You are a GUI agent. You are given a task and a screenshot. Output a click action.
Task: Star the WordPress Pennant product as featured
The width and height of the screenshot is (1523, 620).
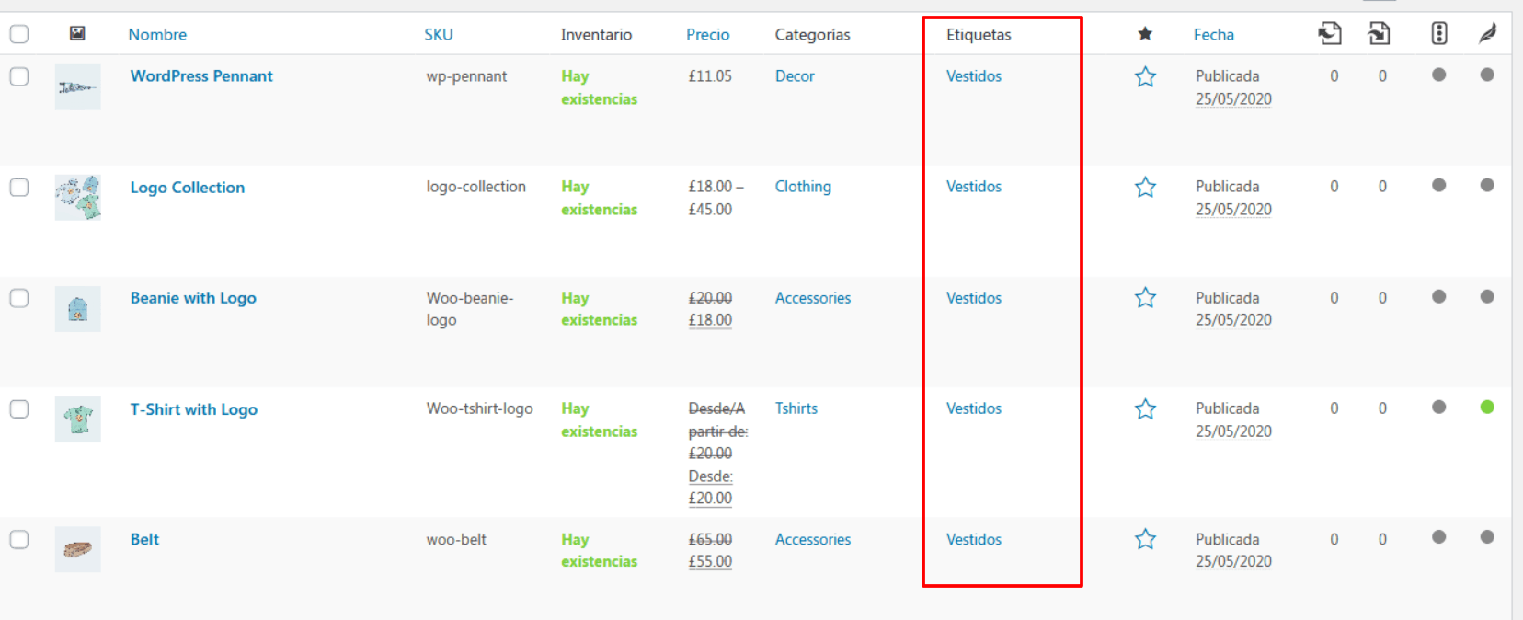tap(1145, 77)
